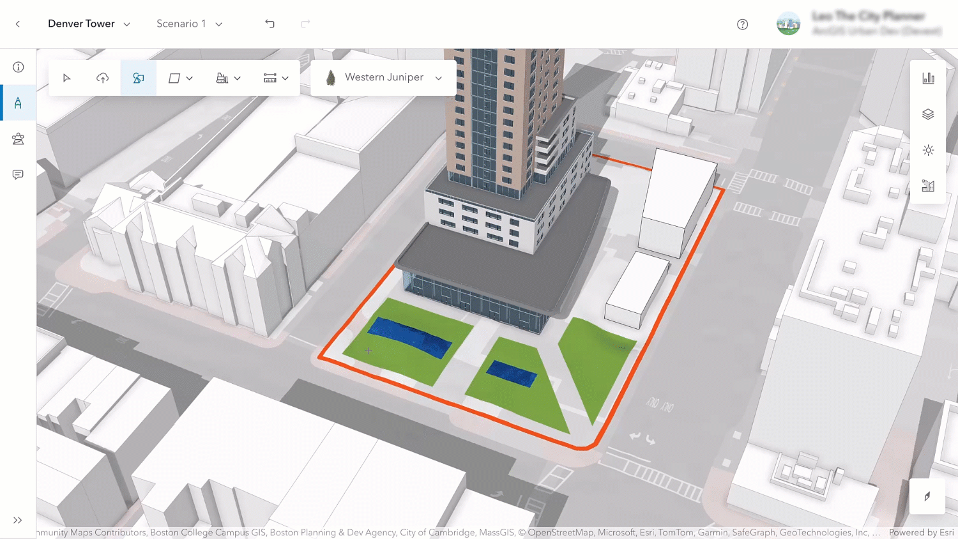Activate the tree planting tool
The height and width of the screenshot is (539, 958).
click(x=138, y=78)
